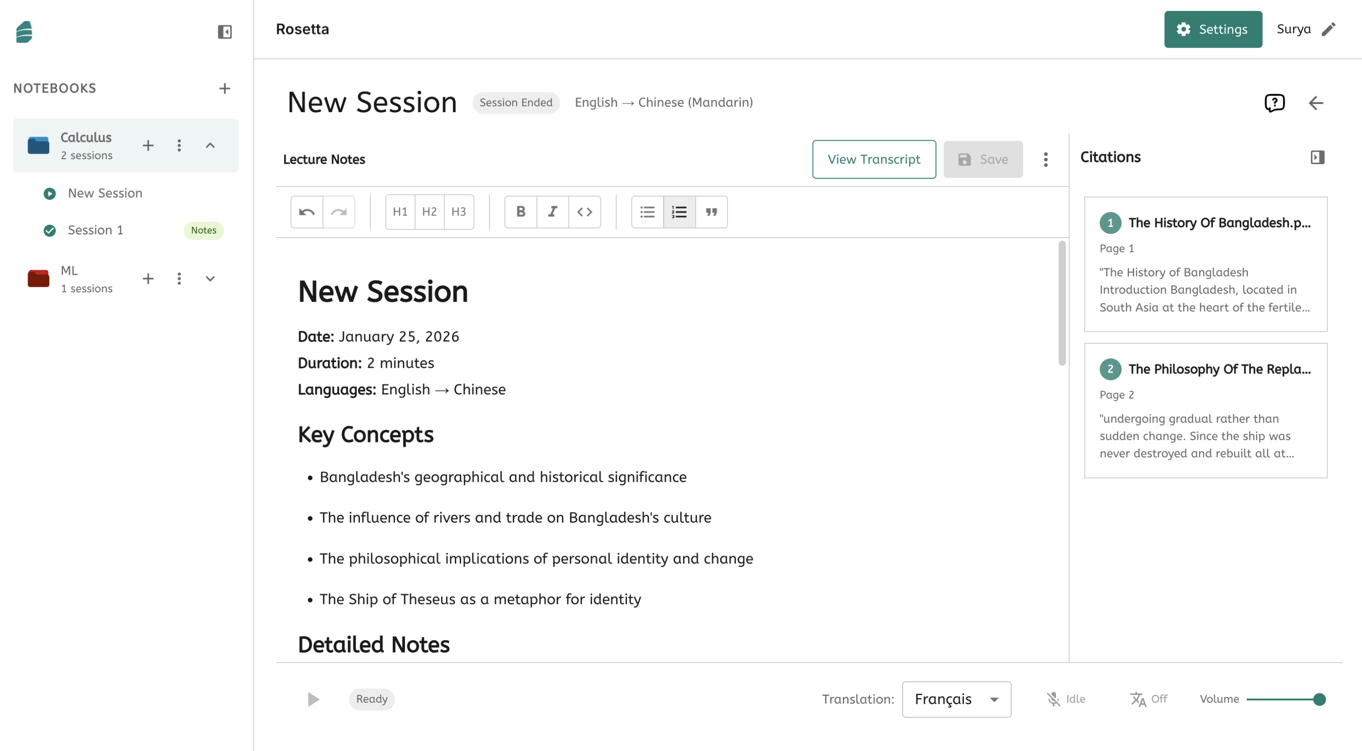1362x751 pixels.
Task: Adjust the Volume slider
Action: pyautogui.click(x=1285, y=699)
